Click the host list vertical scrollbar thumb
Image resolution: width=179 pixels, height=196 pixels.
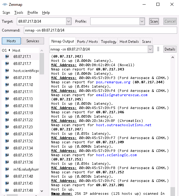pos(42,64)
